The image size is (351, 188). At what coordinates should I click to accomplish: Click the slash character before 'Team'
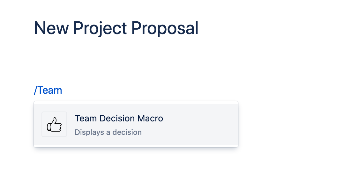35,90
